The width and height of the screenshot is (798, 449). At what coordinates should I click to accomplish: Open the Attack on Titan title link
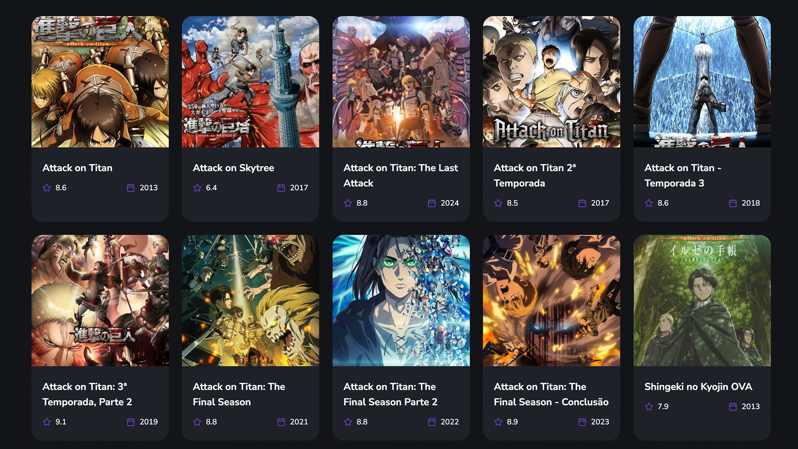click(x=77, y=168)
